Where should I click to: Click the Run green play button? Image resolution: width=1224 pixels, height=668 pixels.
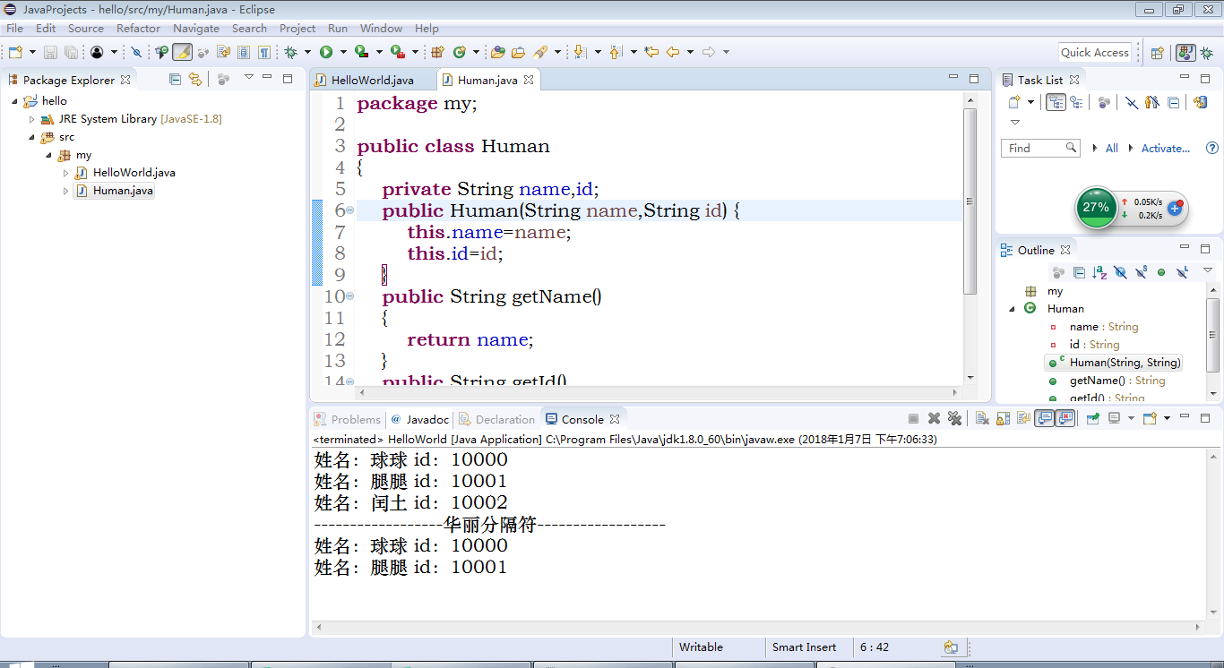[327, 52]
